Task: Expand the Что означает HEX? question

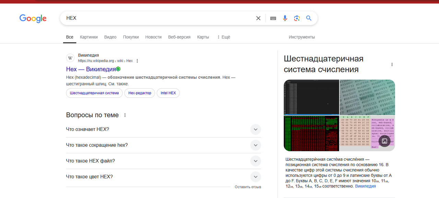Action: pos(164,129)
